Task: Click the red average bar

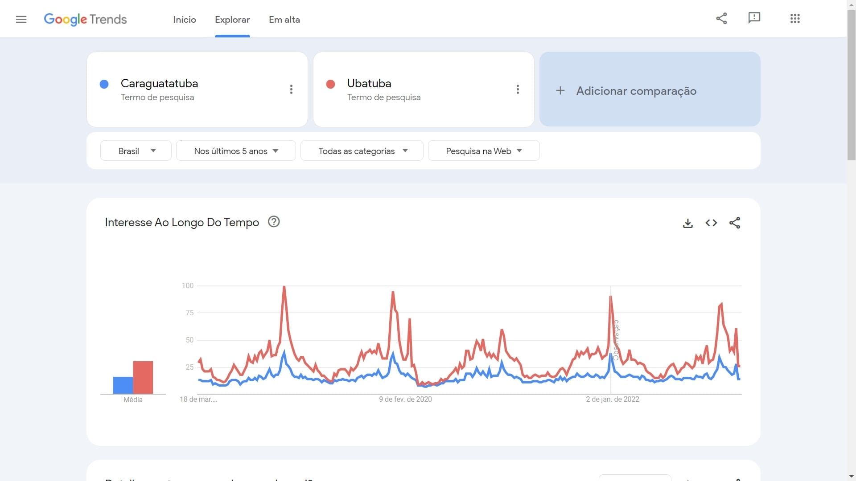Action: (x=143, y=377)
